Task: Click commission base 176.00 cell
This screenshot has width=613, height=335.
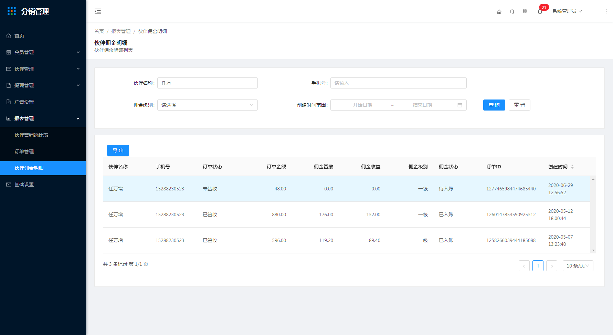Action: [326, 214]
